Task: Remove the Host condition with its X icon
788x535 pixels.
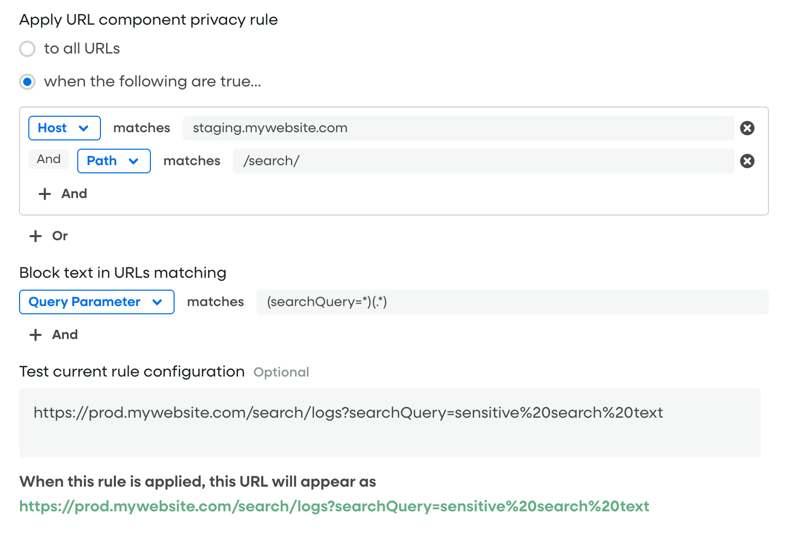Action: pyautogui.click(x=747, y=128)
